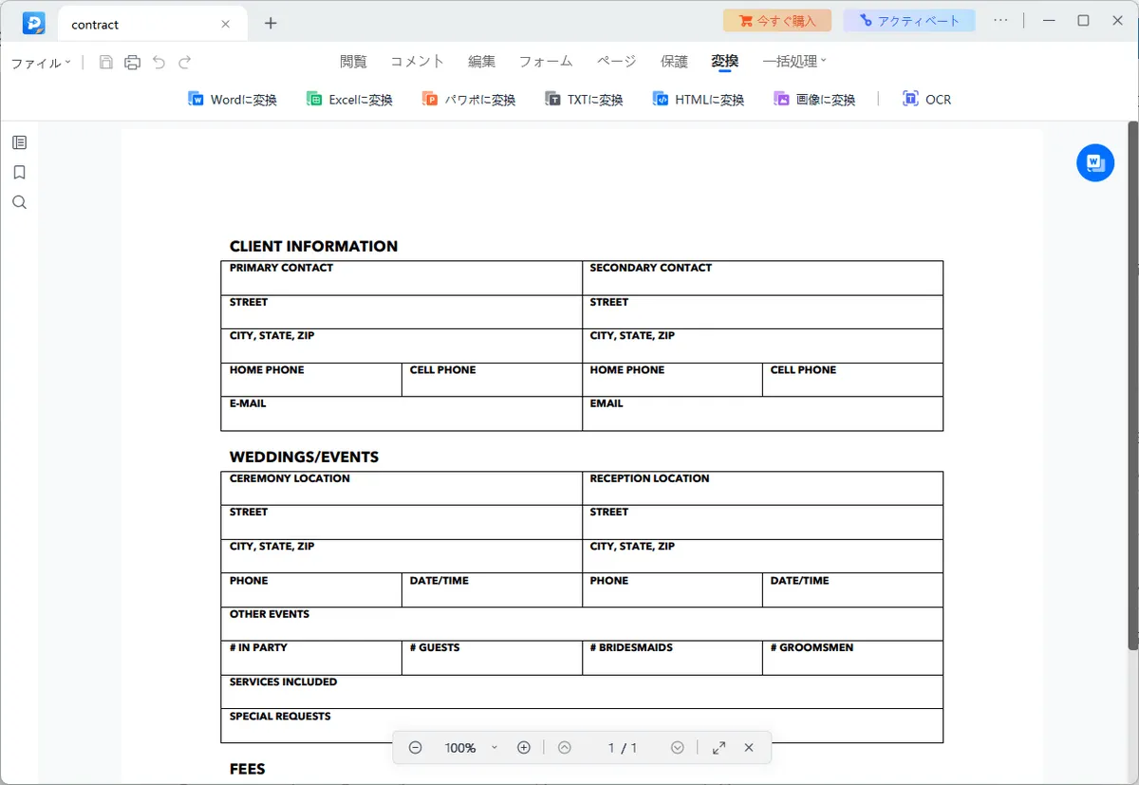
Task: Open the zoom level dropdown arrow
Action: (495, 748)
